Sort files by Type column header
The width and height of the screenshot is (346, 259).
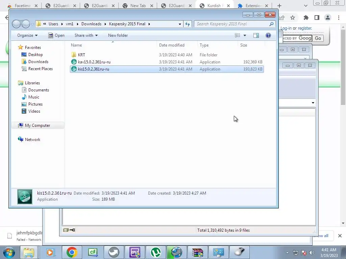[x=204, y=45]
